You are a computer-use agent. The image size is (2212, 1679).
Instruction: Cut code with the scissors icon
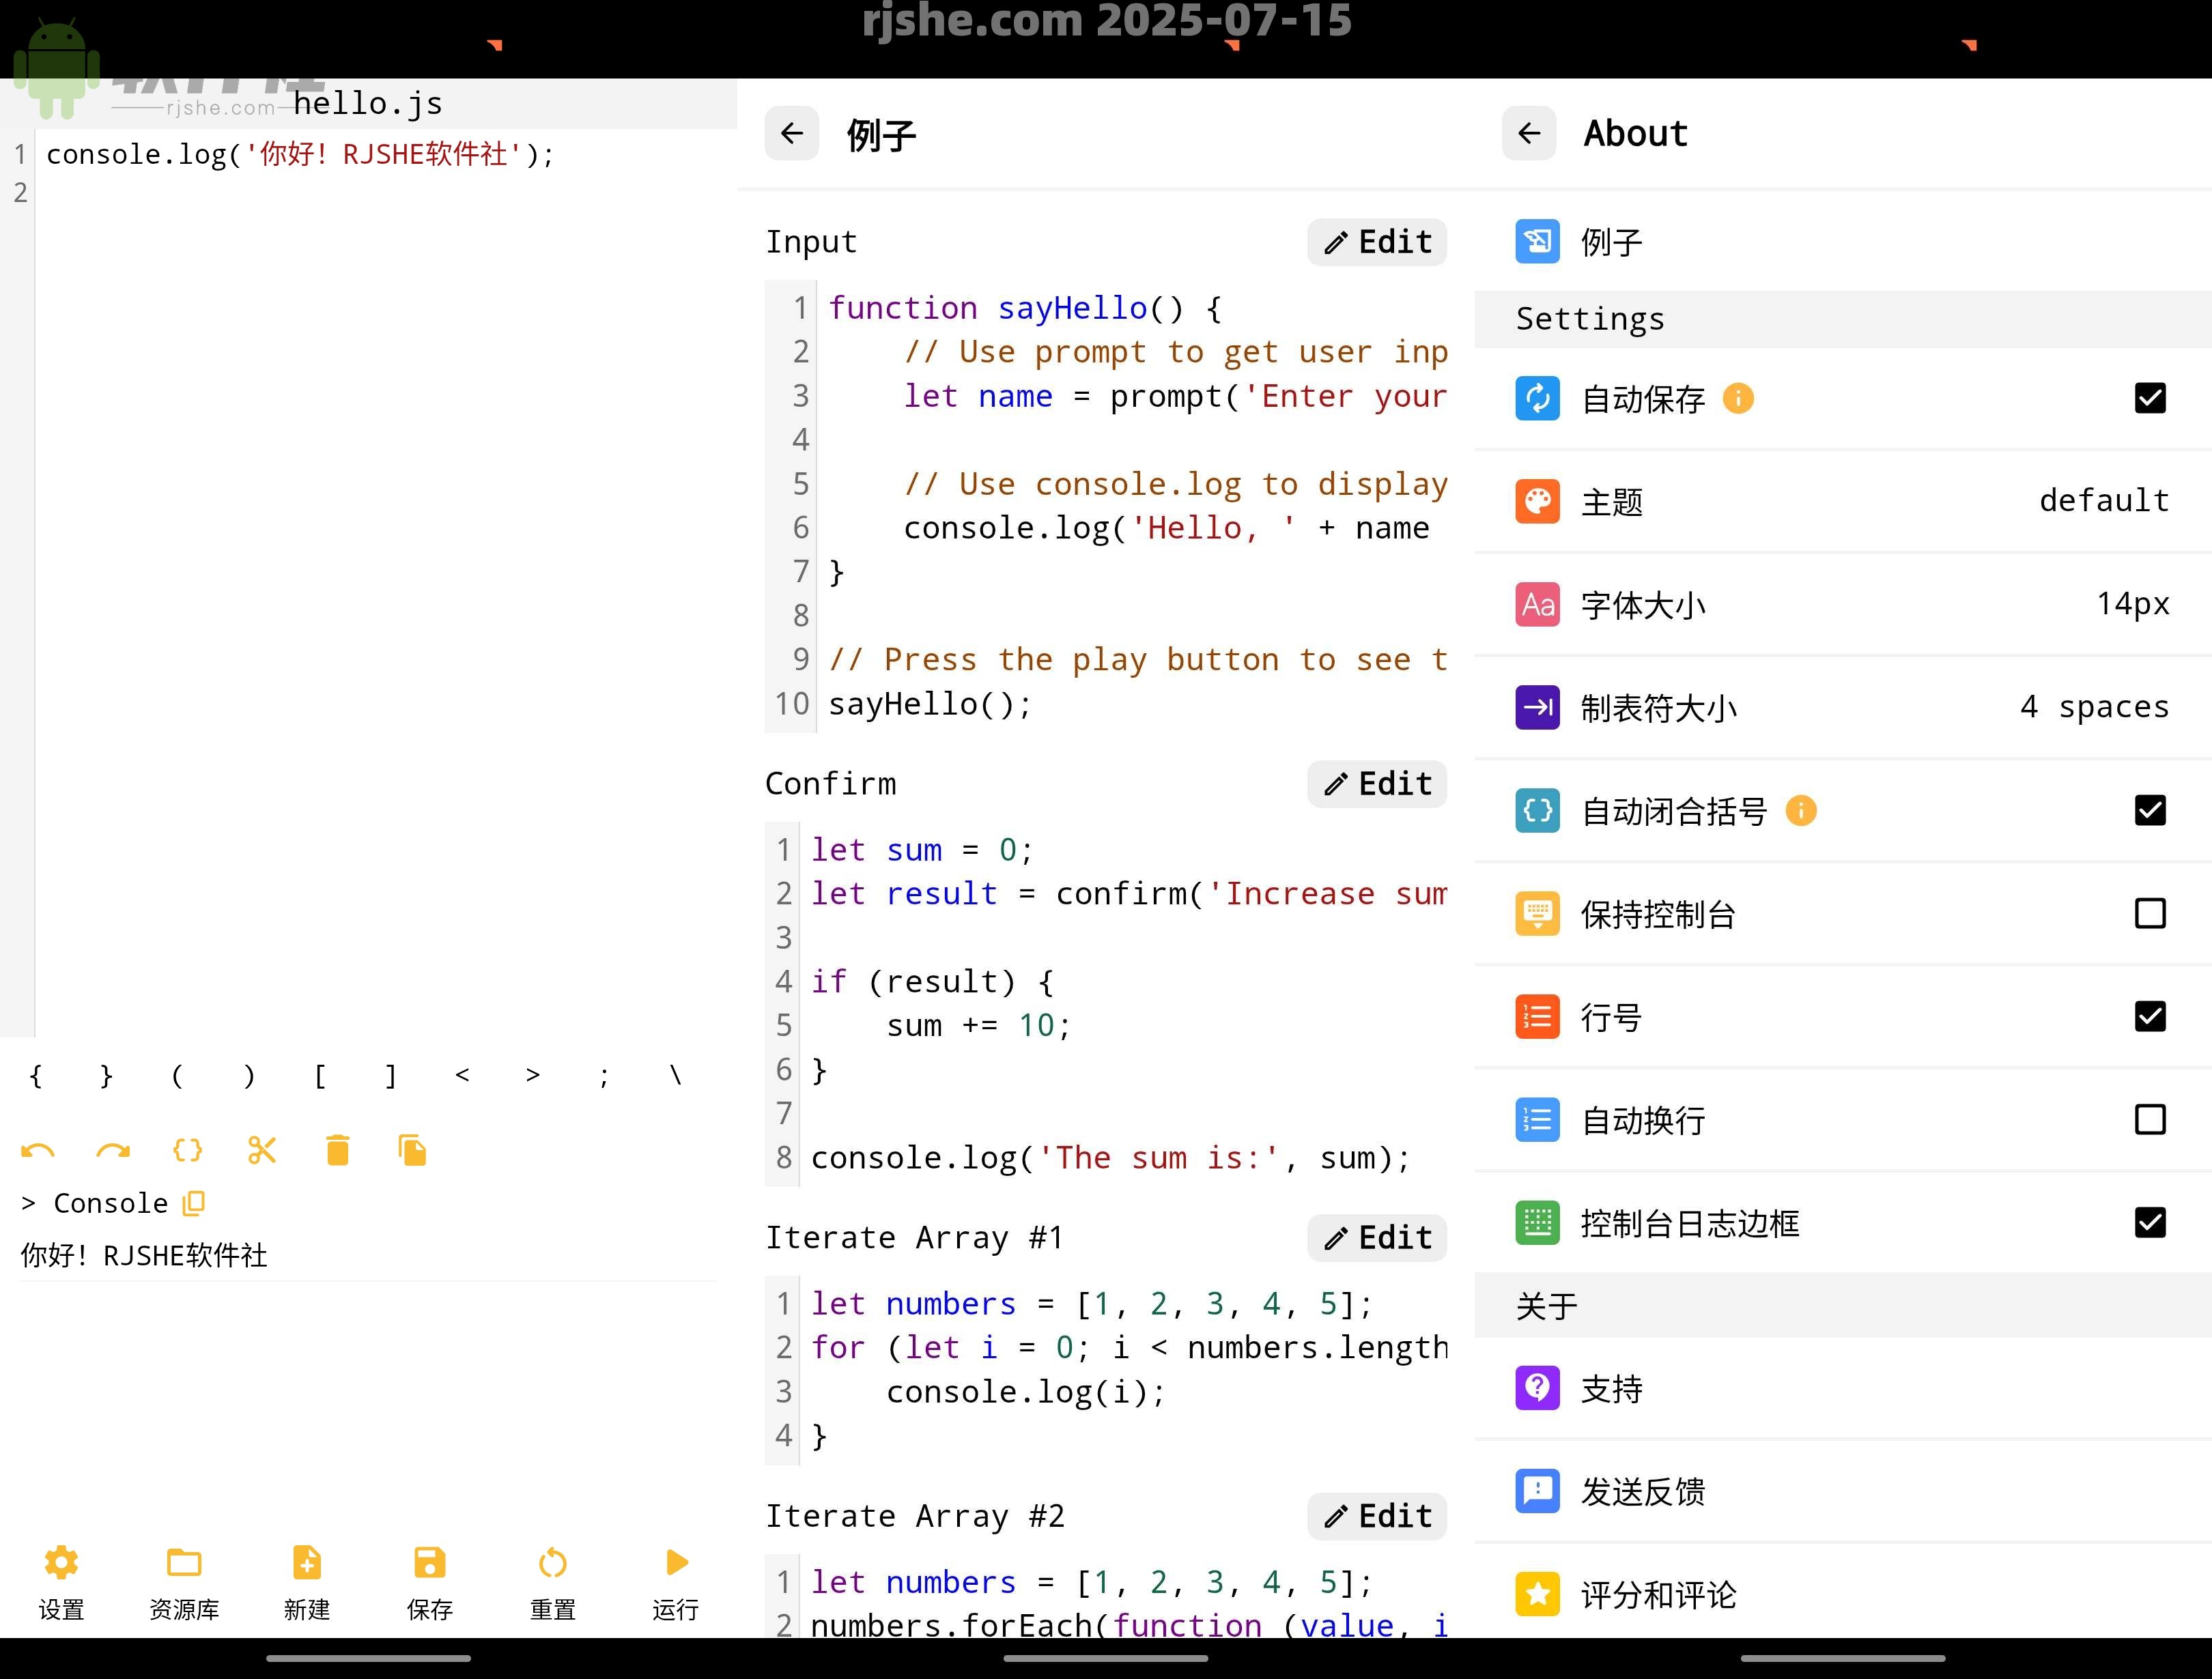coord(262,1150)
